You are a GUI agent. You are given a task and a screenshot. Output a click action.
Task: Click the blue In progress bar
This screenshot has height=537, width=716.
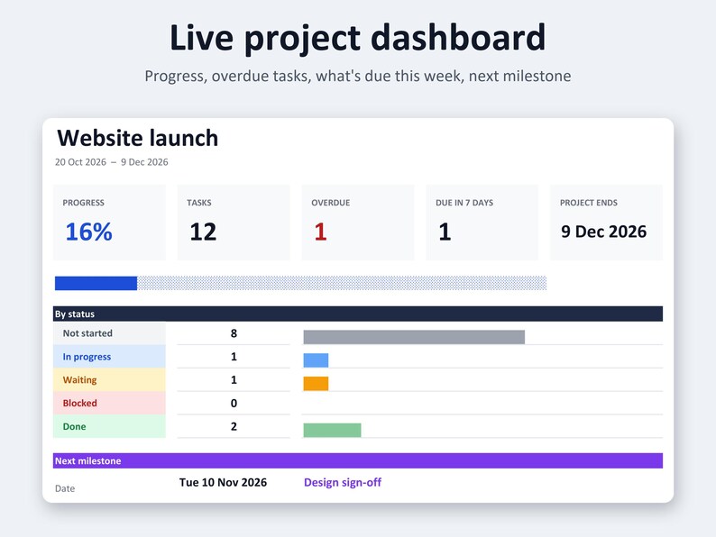tap(316, 360)
